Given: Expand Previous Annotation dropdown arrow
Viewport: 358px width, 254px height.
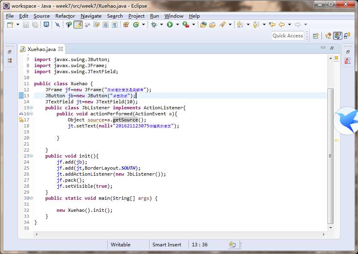Looking at the screenshot, I should [x=264, y=25].
